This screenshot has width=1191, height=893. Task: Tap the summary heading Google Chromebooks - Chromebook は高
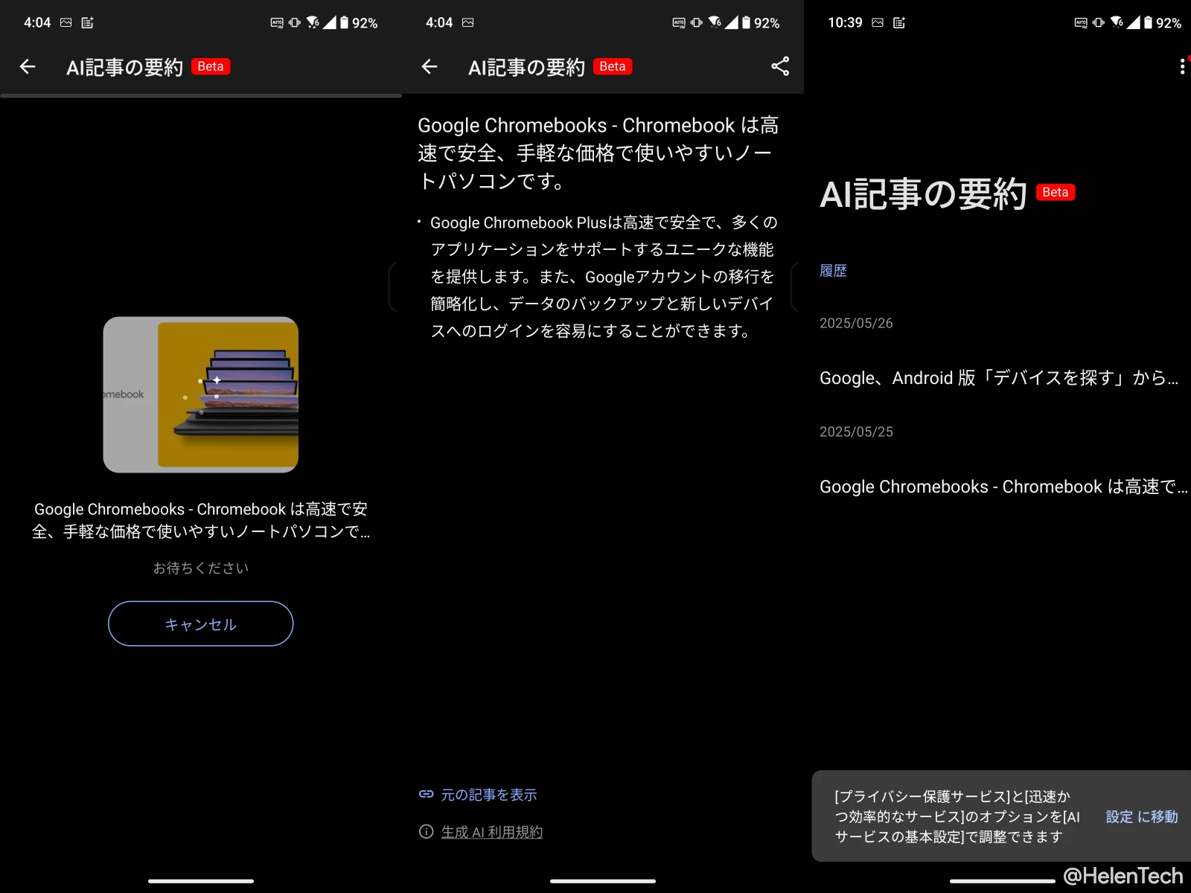tap(598, 153)
